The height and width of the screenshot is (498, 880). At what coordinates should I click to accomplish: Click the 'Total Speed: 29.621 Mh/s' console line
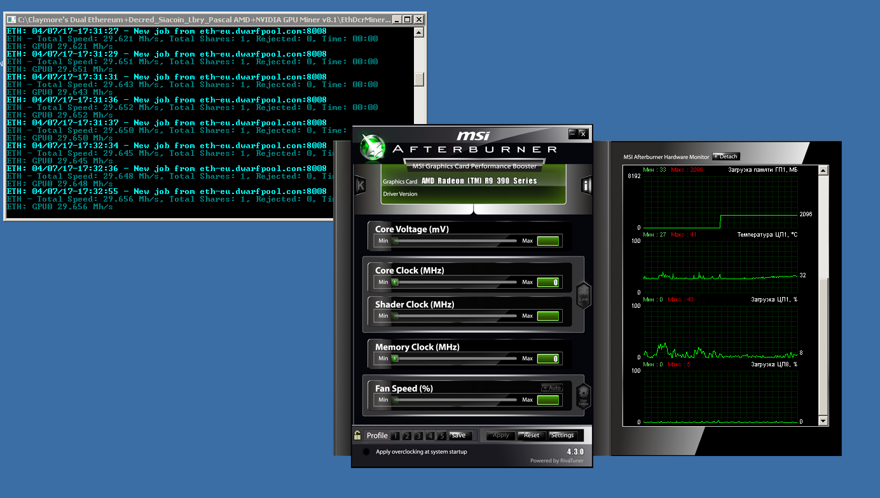coord(192,39)
